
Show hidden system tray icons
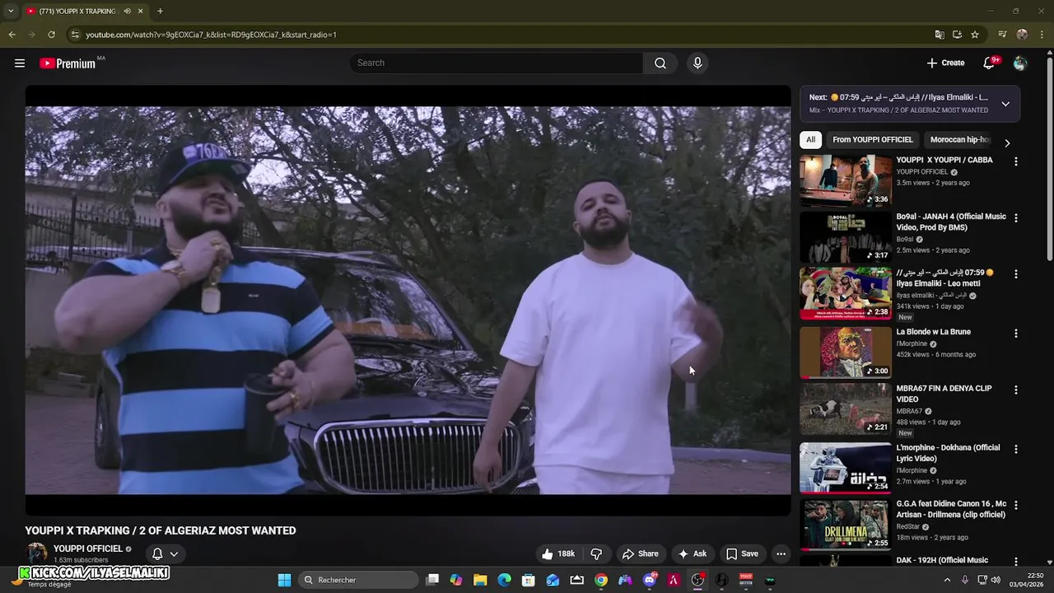pos(947,580)
